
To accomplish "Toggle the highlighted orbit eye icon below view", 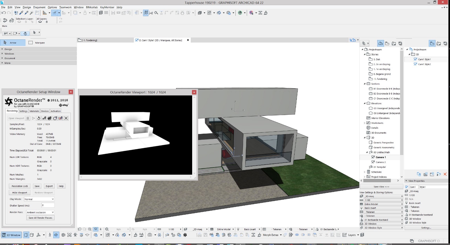I will coord(96,229).
